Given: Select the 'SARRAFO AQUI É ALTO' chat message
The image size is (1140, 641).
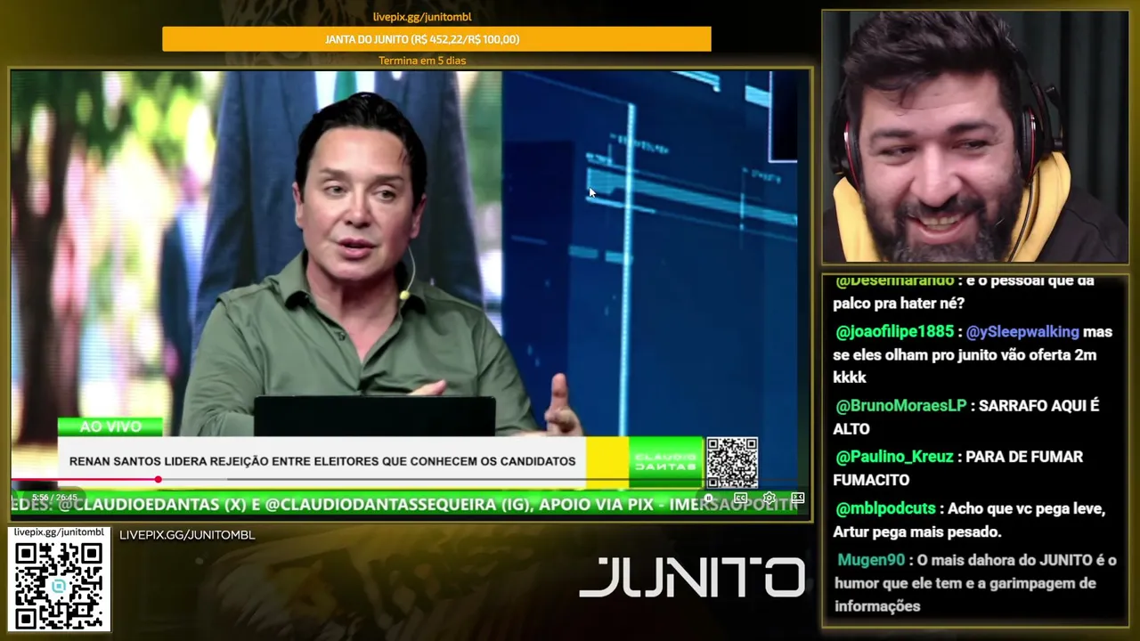Looking at the screenshot, I should tap(966, 417).
